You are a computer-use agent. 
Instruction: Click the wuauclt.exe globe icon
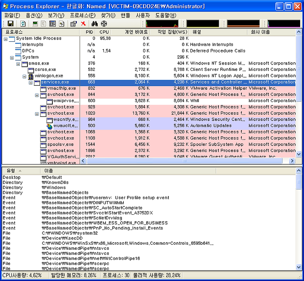tap(49, 126)
